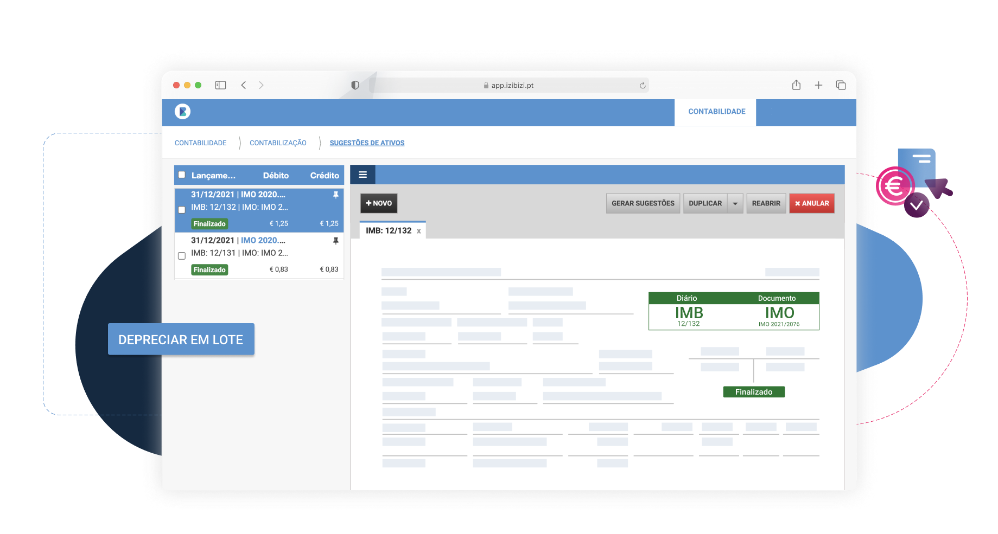Screen dimensions: 998x534
Task: Toggle the browser sidebar icon
Action: 220,85
